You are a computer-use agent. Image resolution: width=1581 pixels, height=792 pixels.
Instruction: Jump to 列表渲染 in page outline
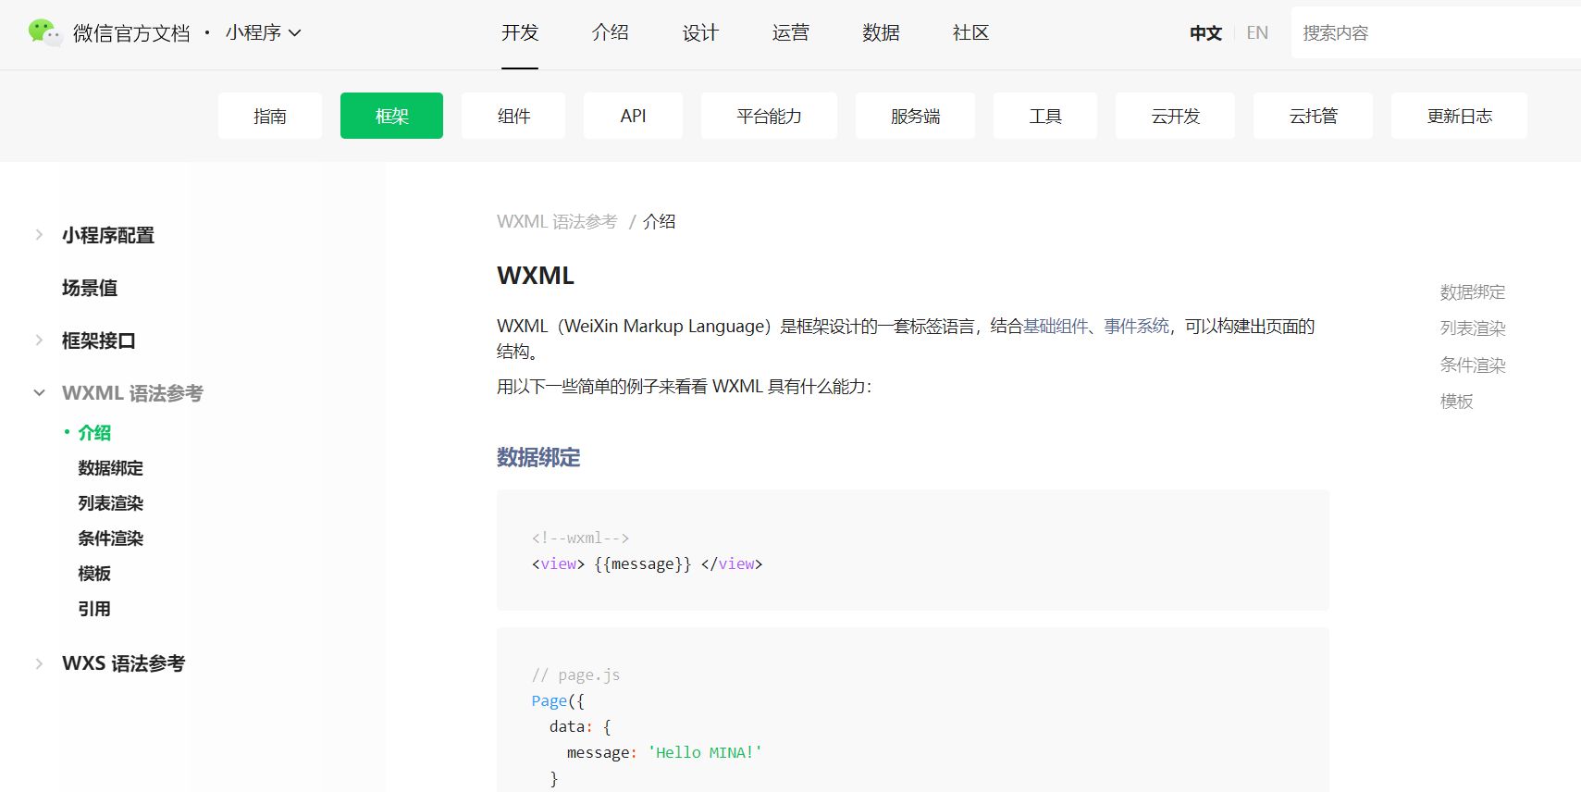(1473, 328)
